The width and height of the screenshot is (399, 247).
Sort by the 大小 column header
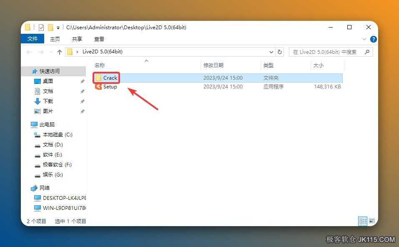click(318, 65)
